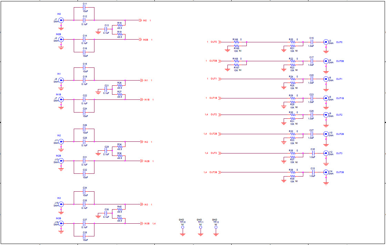This screenshot has width=386, height=245.
Task: Select the J1 SMA connector symbol
Action: click(x=61, y=21)
